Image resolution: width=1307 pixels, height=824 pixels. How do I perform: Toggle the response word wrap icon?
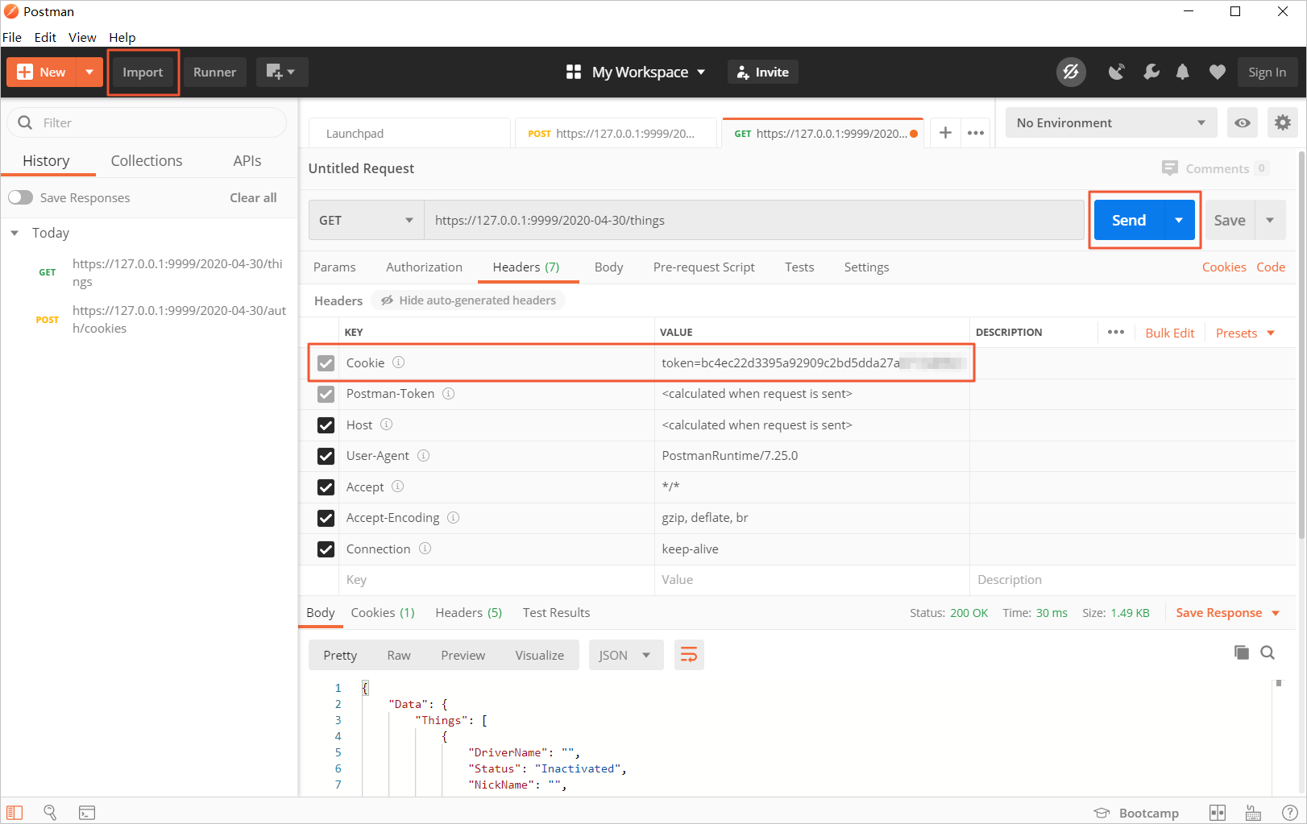pyautogui.click(x=689, y=655)
